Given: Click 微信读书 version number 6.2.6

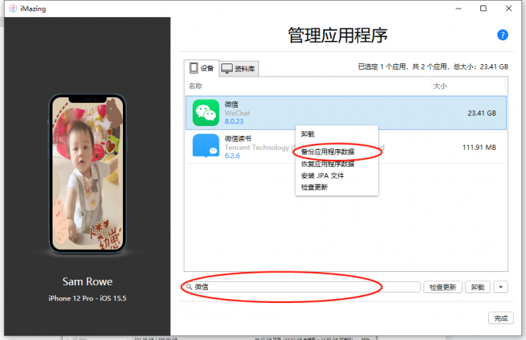Looking at the screenshot, I should (232, 156).
